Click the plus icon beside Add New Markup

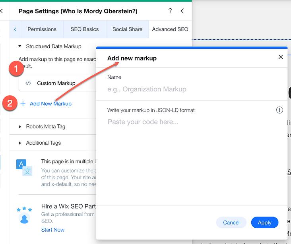pos(23,104)
